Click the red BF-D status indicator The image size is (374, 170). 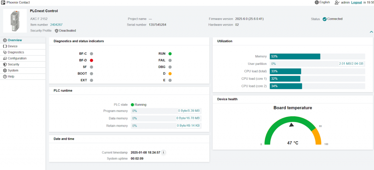pos(91,60)
